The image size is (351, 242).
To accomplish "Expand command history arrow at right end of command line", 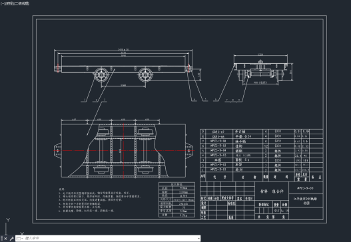I will point(198,239).
